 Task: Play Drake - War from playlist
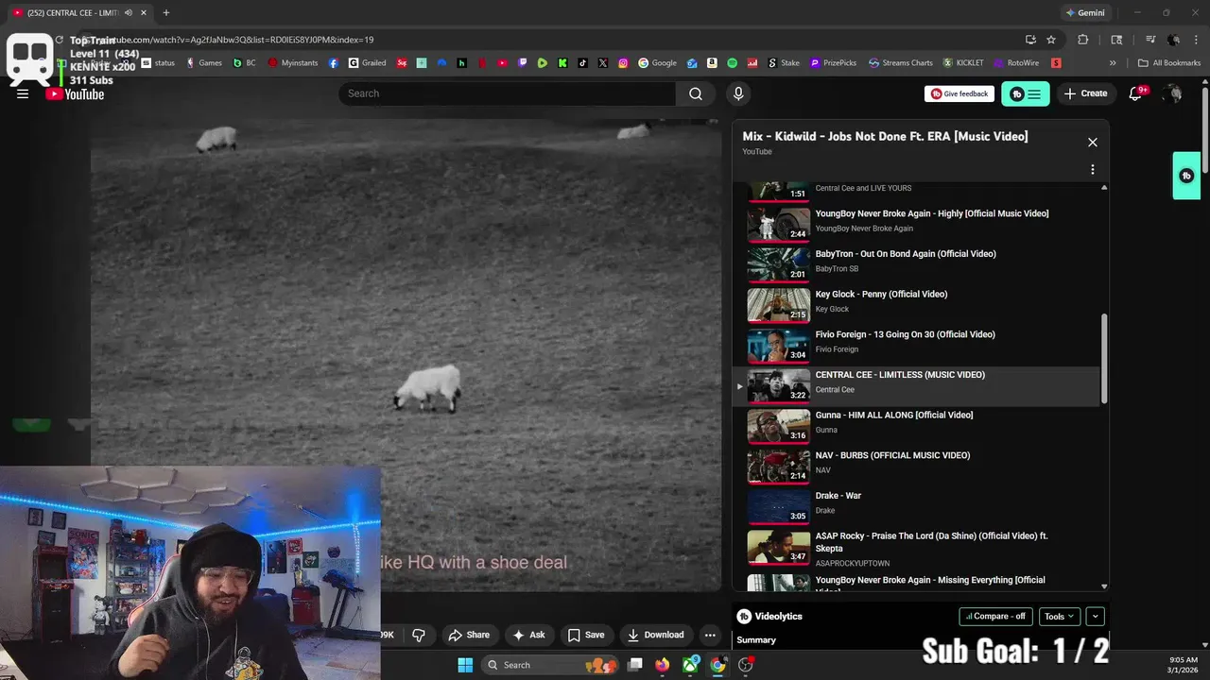tap(917, 507)
